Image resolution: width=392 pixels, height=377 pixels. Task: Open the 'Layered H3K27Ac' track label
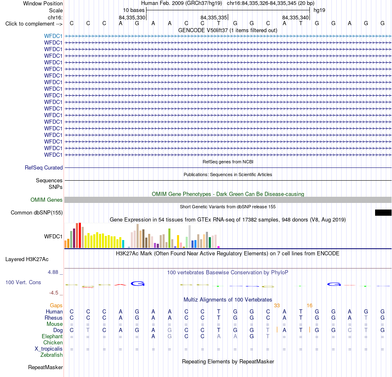(x=27, y=259)
